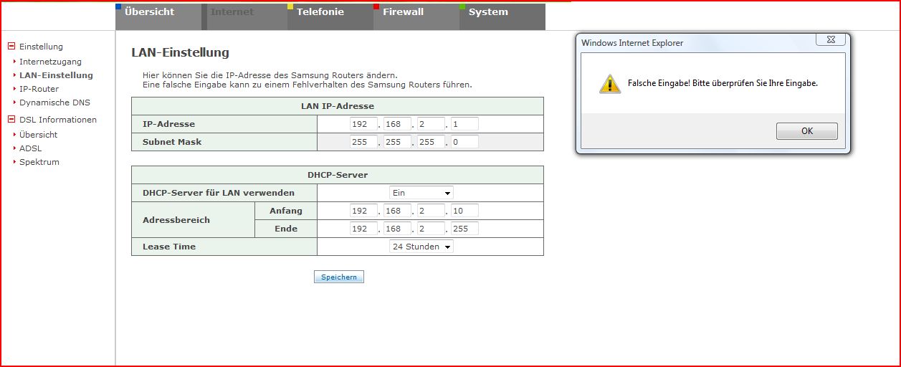
Task: Click the Anfang third octet field
Action: point(432,211)
